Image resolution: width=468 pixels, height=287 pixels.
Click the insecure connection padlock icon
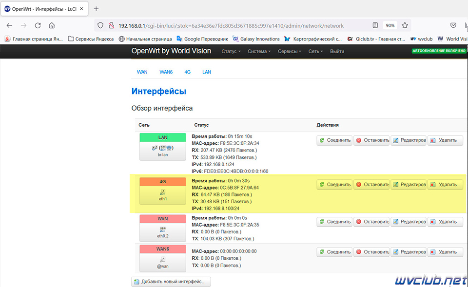(x=111, y=25)
